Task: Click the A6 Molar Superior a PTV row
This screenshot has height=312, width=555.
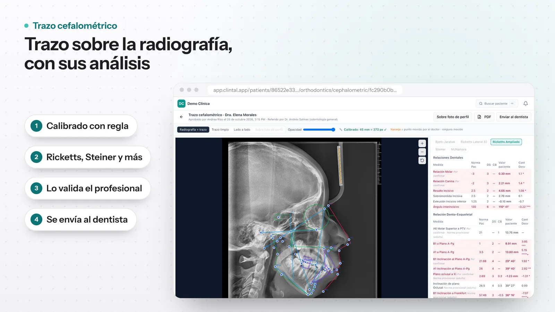Action: tap(482, 233)
